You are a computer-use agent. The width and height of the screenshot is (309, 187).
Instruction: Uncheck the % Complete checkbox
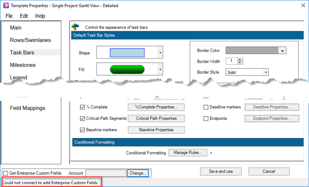(x=82, y=107)
